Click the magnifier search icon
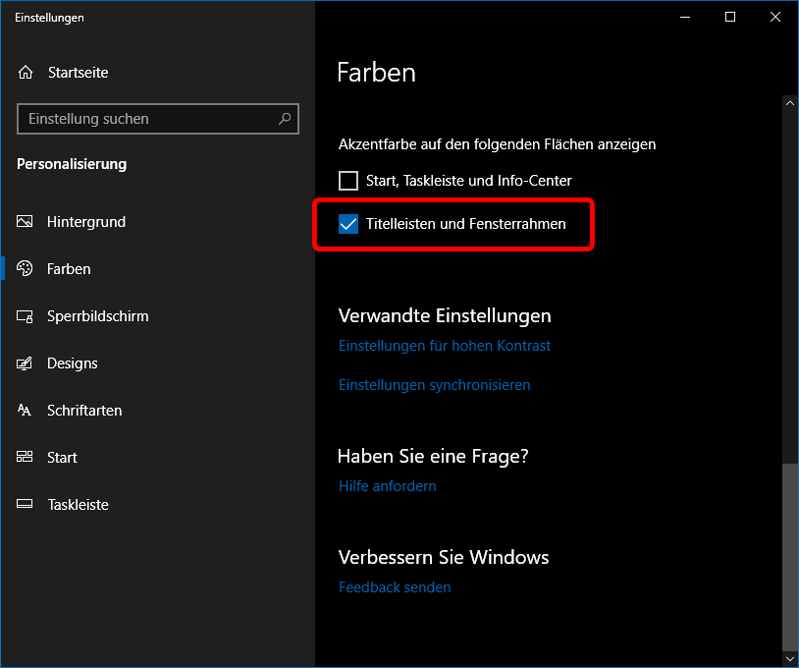This screenshot has width=799, height=668. pyautogui.click(x=285, y=119)
